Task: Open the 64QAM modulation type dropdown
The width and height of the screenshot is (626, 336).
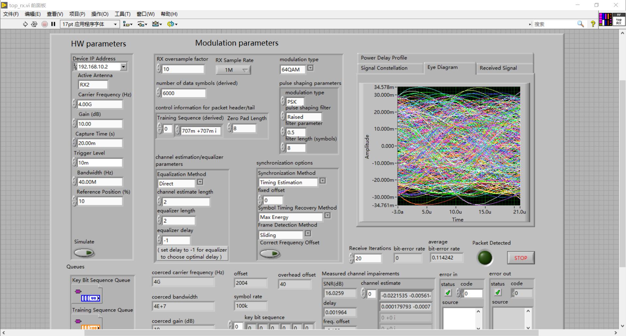Action: pos(310,68)
